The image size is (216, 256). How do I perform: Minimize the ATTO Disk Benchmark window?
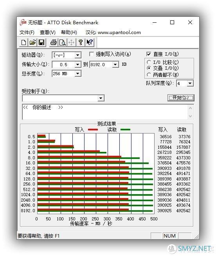(155, 23)
